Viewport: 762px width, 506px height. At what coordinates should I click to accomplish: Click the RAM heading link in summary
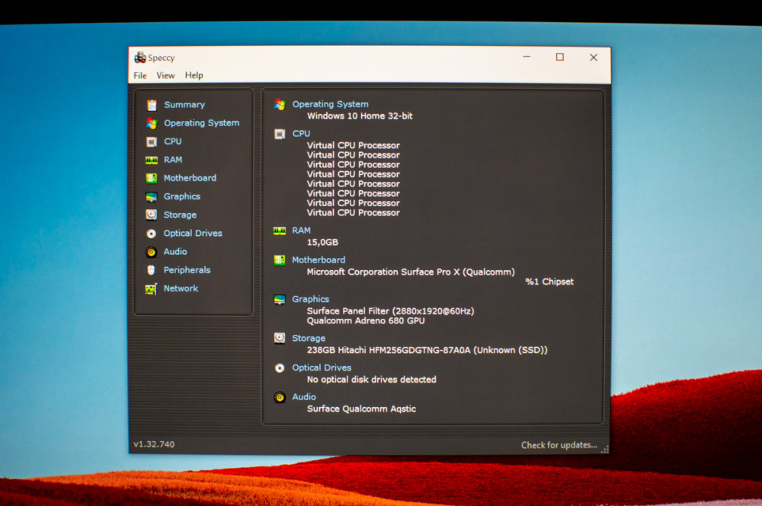[301, 231]
